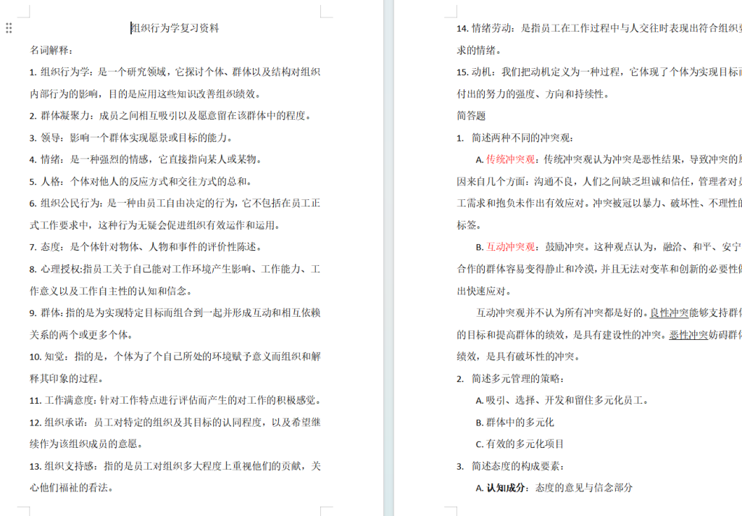
Task: Click answer B. 群体中的多元化
Action: pyautogui.click(x=515, y=423)
